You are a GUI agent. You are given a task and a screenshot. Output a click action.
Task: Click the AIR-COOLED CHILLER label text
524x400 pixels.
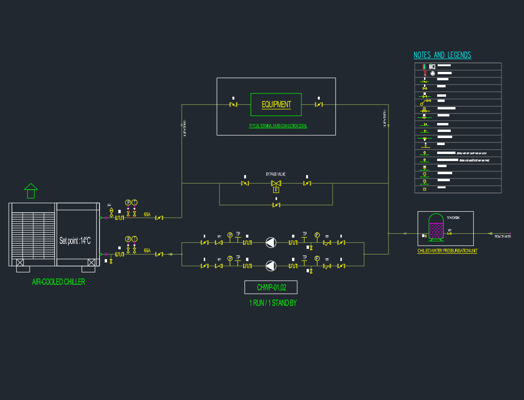[58, 282]
